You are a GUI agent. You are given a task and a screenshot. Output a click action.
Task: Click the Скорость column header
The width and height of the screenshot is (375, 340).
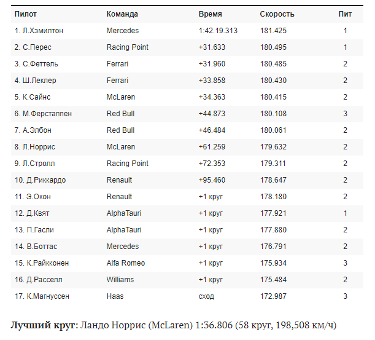tap(277, 14)
